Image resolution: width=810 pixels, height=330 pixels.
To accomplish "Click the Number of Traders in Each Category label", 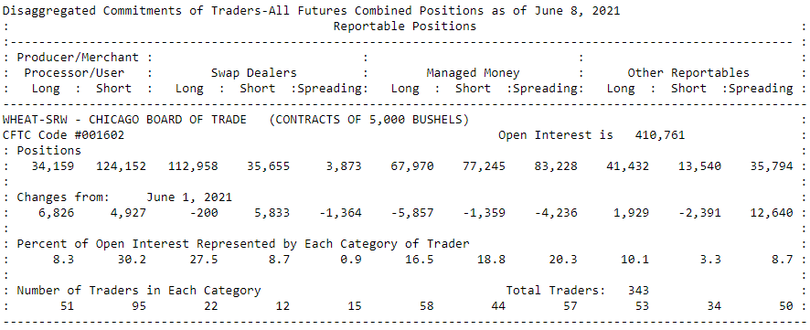I will [139, 290].
